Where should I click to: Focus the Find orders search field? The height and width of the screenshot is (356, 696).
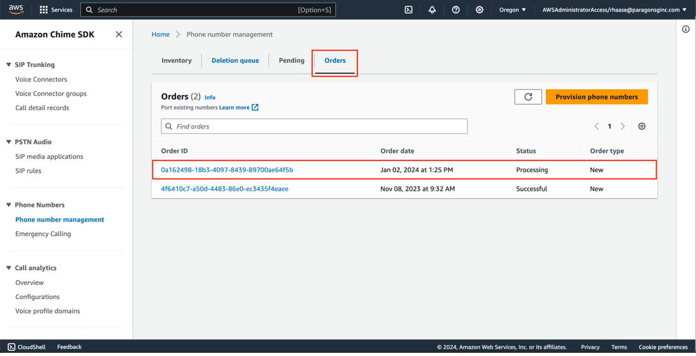click(x=314, y=126)
